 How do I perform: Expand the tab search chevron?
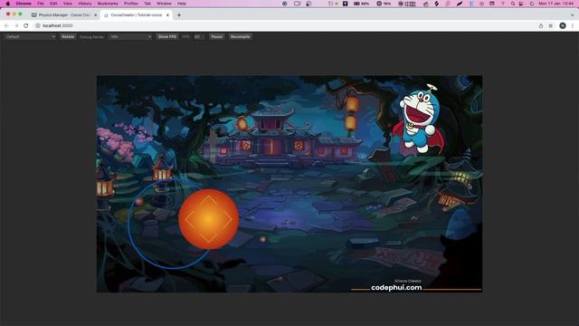573,15
